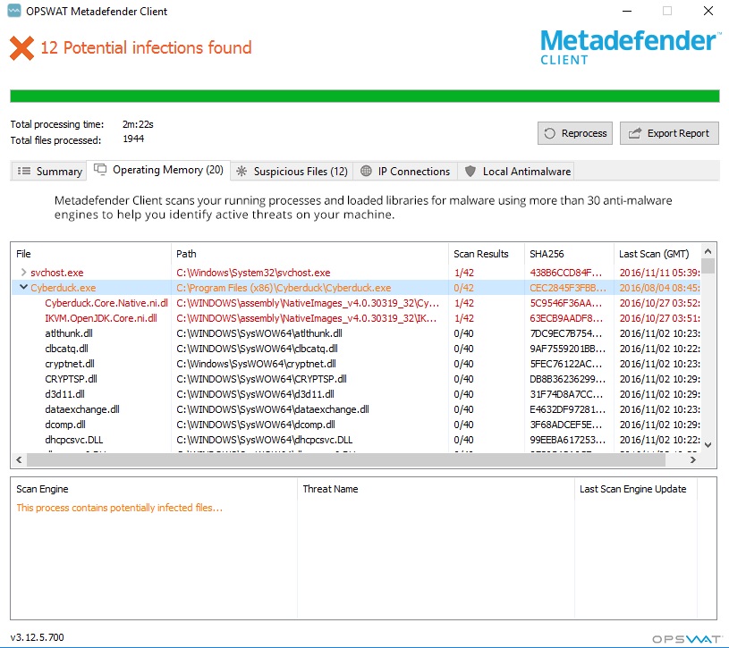Click Cyberduck.exe path in Program Files (x86)
Viewport: 729px width, 648px height.
click(x=284, y=288)
